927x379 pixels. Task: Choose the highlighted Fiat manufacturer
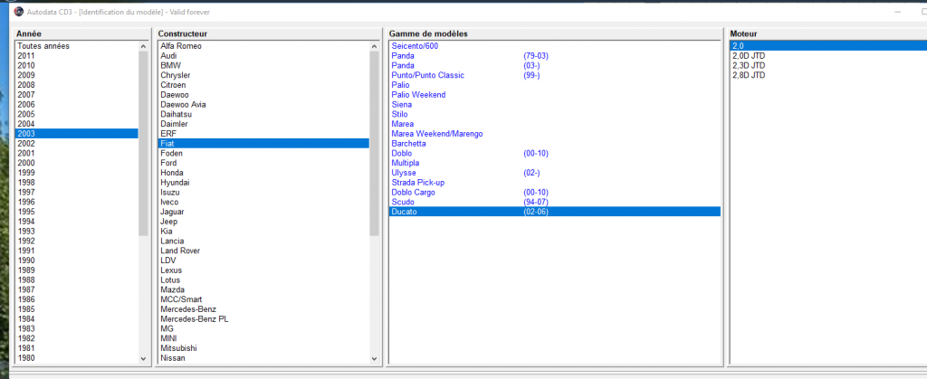click(x=263, y=144)
